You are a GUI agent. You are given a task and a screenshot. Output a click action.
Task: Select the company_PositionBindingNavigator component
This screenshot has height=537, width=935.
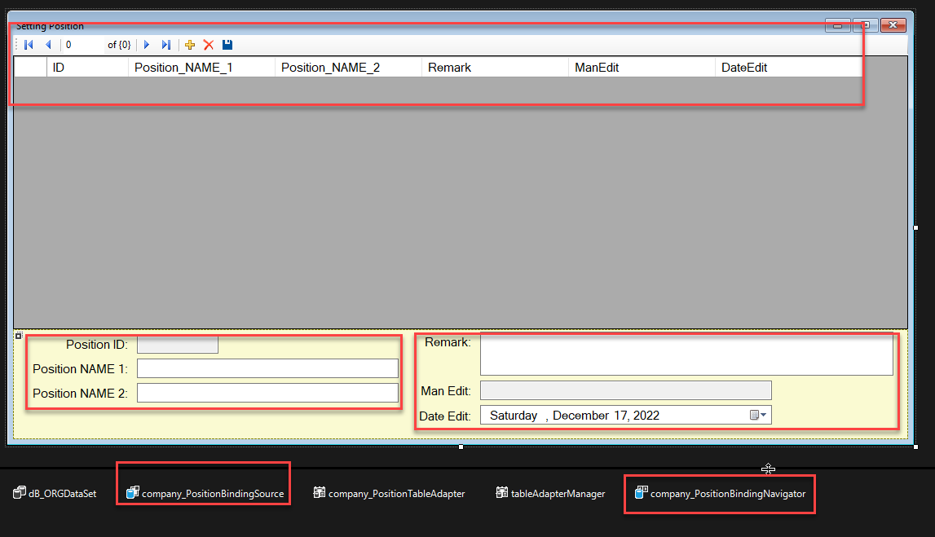coord(721,493)
